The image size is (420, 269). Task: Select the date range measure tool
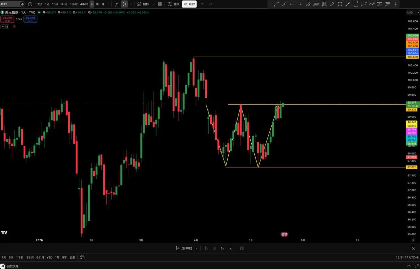364,4
